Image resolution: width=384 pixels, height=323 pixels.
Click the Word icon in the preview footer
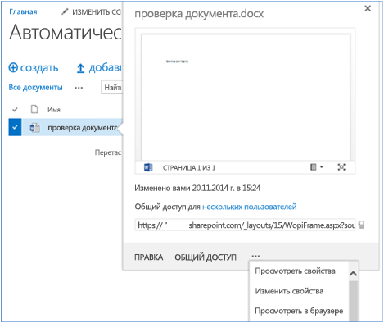(148, 167)
